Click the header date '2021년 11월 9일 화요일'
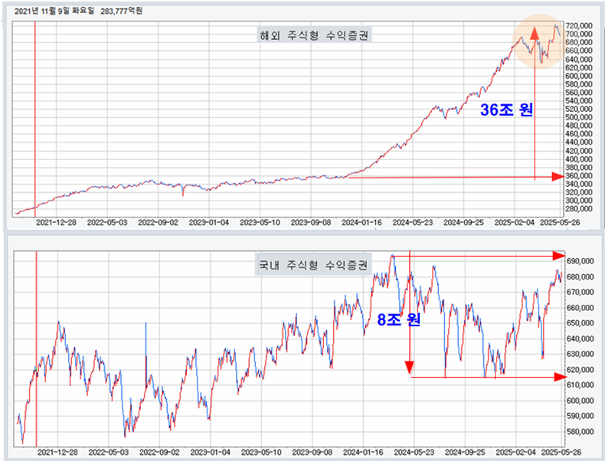605x461 pixels. (54, 11)
